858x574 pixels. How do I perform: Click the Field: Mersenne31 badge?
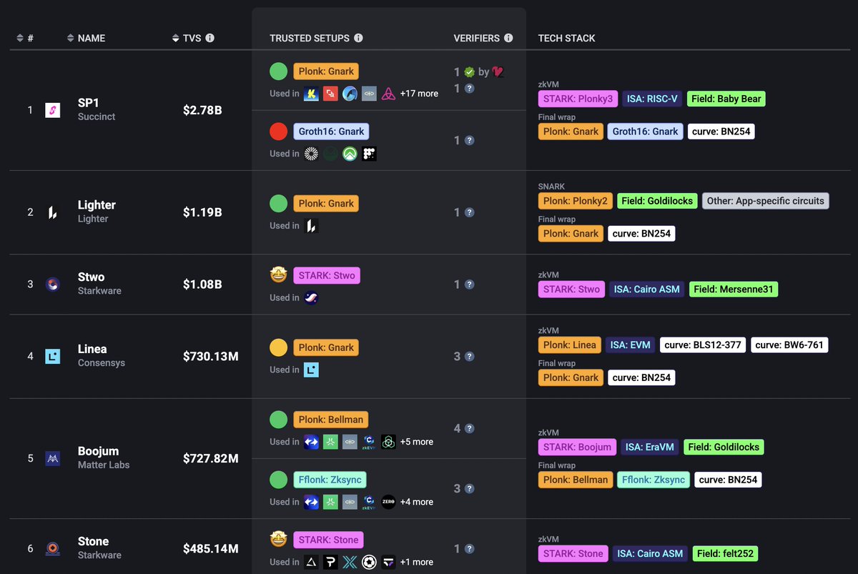[734, 290]
